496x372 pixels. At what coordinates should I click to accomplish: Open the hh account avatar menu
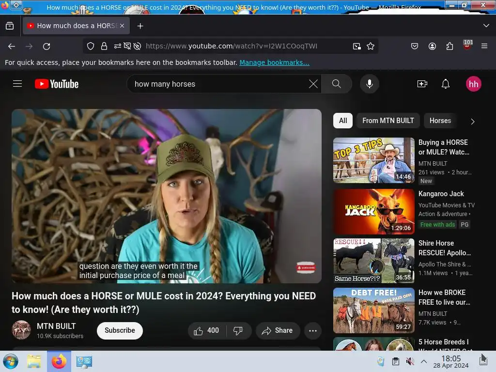[x=473, y=84]
